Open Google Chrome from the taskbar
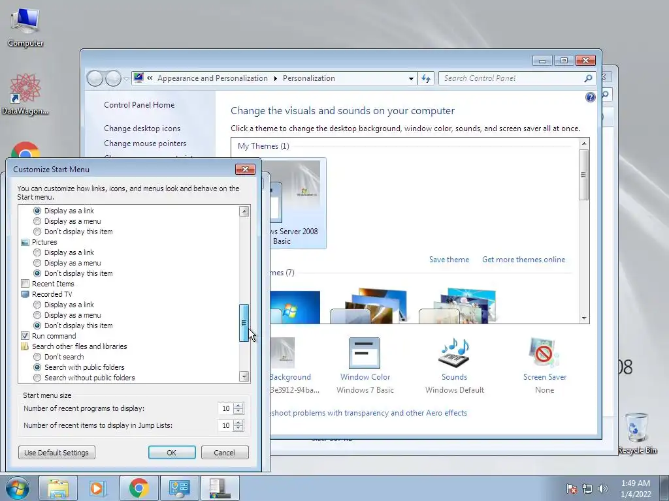Image resolution: width=669 pixels, height=501 pixels. [x=139, y=488]
